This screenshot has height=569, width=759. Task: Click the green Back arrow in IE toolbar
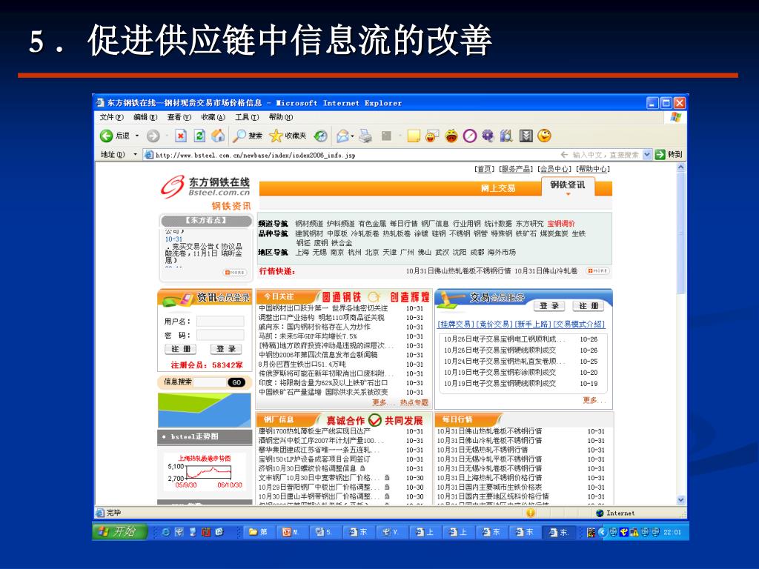[106, 136]
